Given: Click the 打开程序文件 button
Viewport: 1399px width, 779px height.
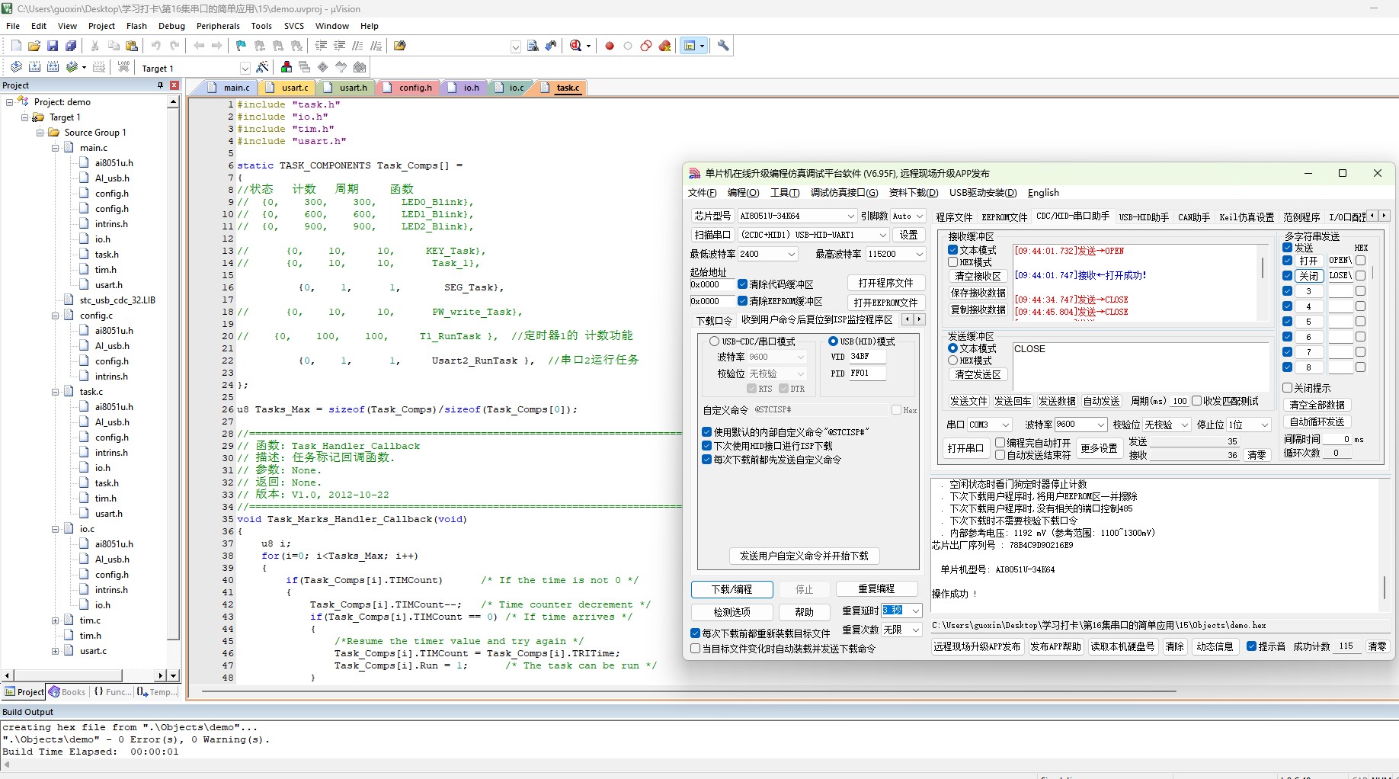Looking at the screenshot, I should (x=885, y=283).
